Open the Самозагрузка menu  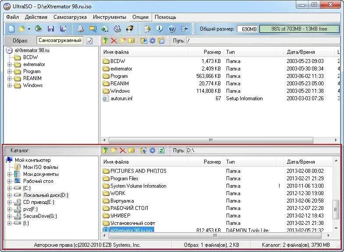tap(70, 17)
